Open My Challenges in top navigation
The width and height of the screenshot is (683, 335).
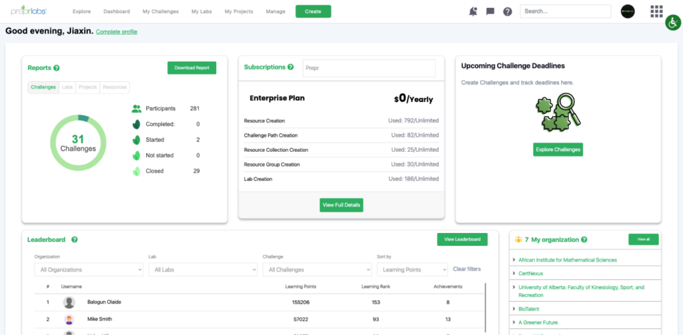161,12
